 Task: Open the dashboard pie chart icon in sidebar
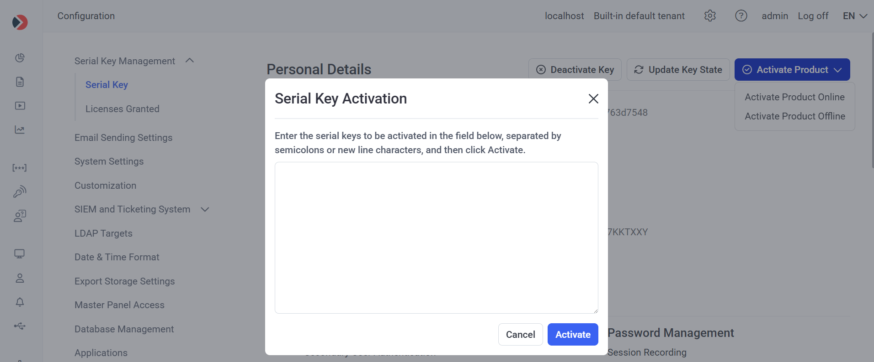pos(20,58)
